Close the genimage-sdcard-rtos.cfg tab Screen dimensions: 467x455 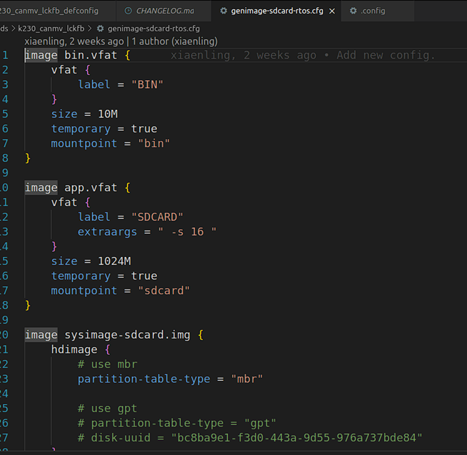point(332,11)
